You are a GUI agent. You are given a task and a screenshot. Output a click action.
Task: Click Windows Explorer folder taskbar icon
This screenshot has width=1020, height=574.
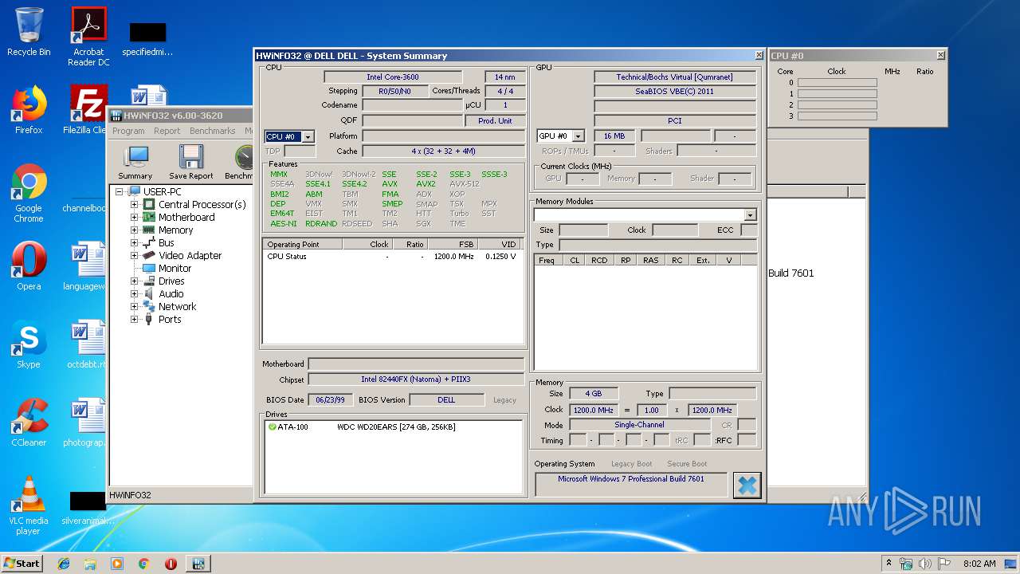pos(90,564)
